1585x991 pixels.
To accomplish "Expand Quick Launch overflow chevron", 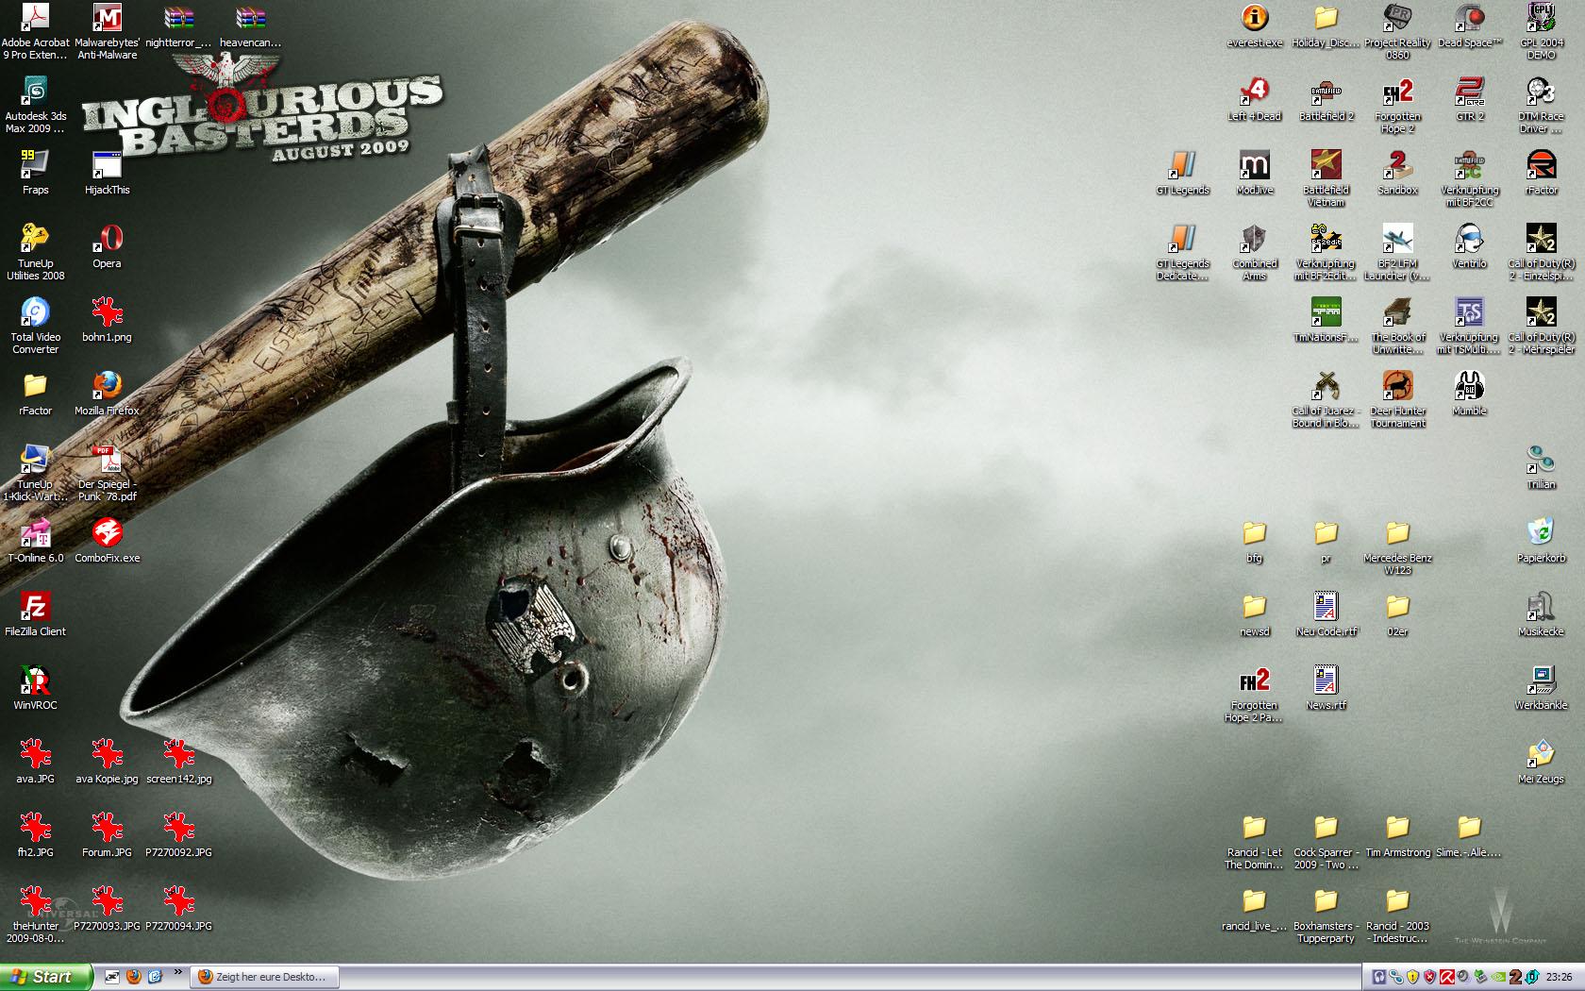I will pos(177,972).
